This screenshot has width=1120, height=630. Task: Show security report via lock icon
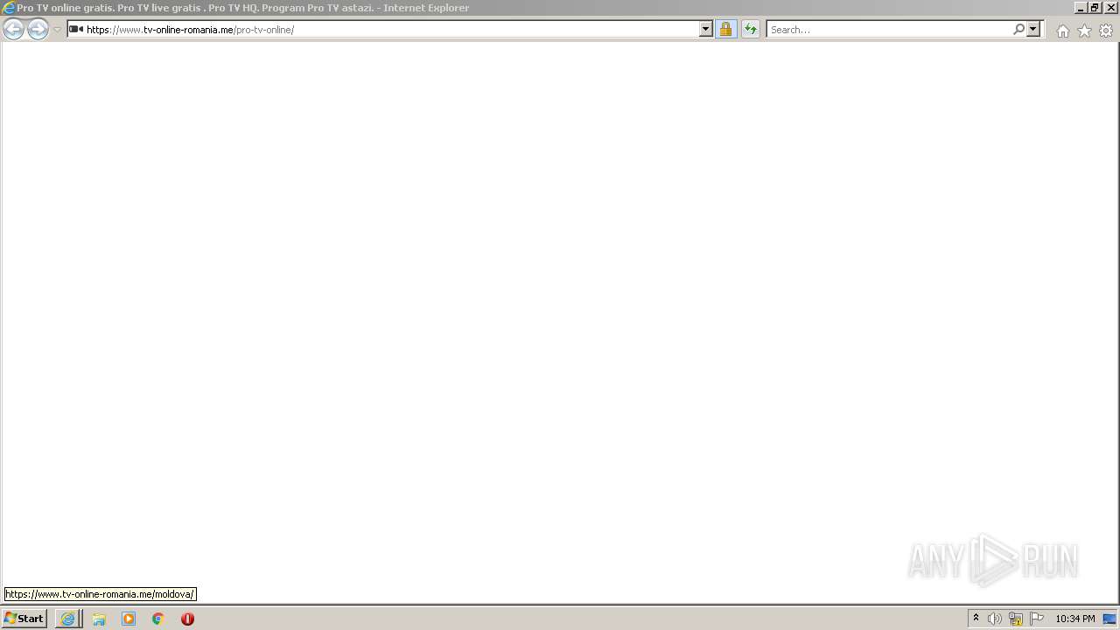coord(725,30)
